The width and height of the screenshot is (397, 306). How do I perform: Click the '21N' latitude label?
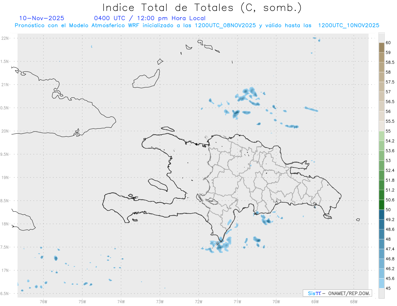(x=5, y=85)
